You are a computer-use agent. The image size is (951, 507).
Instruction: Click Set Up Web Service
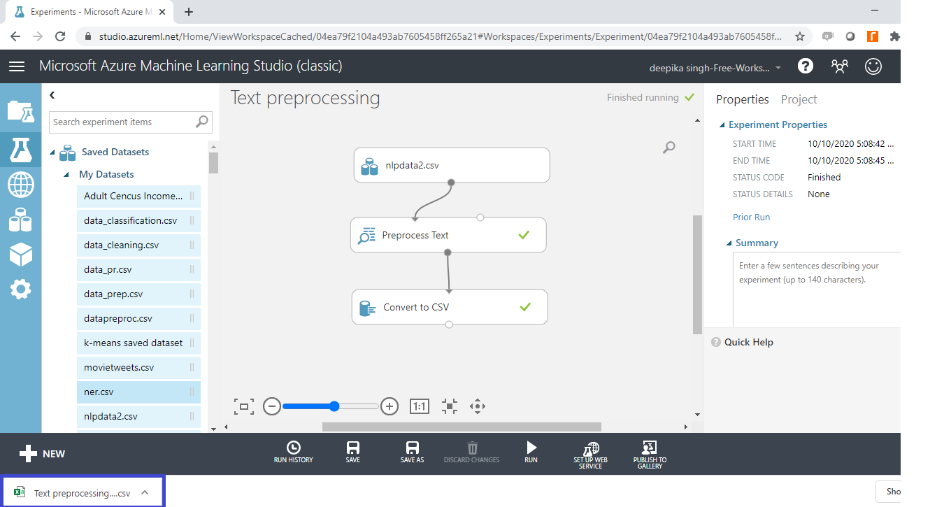[x=591, y=455]
